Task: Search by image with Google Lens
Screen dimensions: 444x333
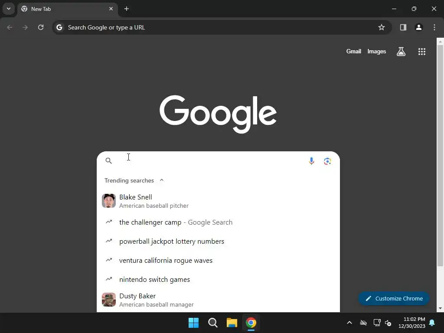Action: coord(328,161)
